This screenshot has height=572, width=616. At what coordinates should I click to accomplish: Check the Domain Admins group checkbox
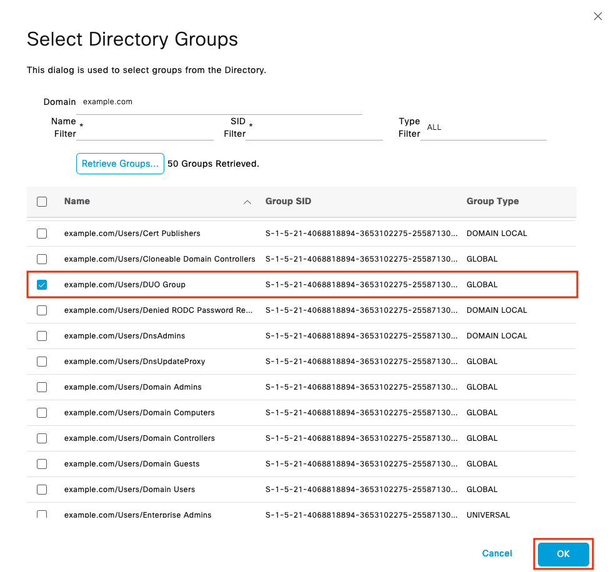(42, 387)
